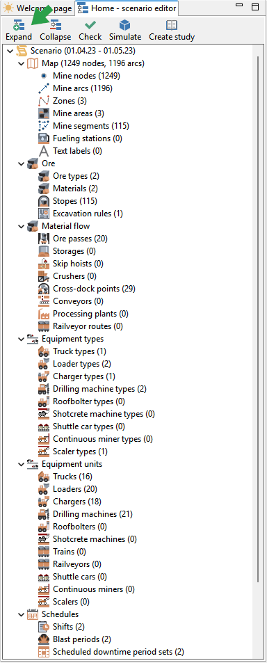The width and height of the screenshot is (267, 663).
Task: Minimize the scenario editor panel
Action: pyautogui.click(x=240, y=6)
